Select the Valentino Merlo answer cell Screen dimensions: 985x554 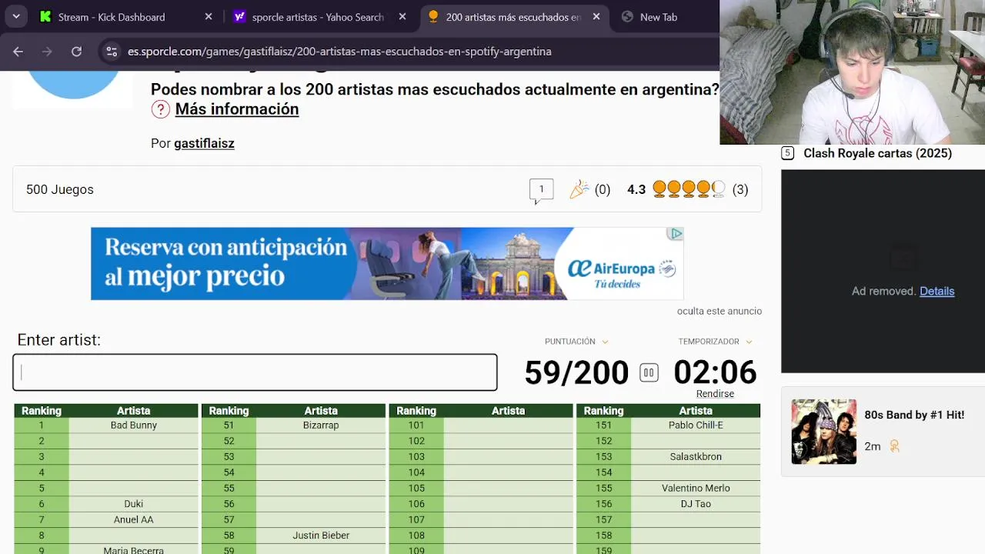(696, 488)
